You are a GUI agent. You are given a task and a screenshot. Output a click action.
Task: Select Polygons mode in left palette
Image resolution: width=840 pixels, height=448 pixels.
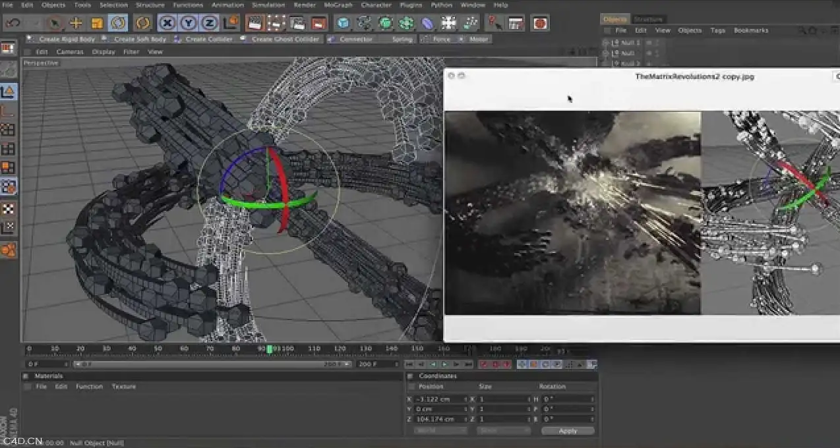(x=9, y=168)
